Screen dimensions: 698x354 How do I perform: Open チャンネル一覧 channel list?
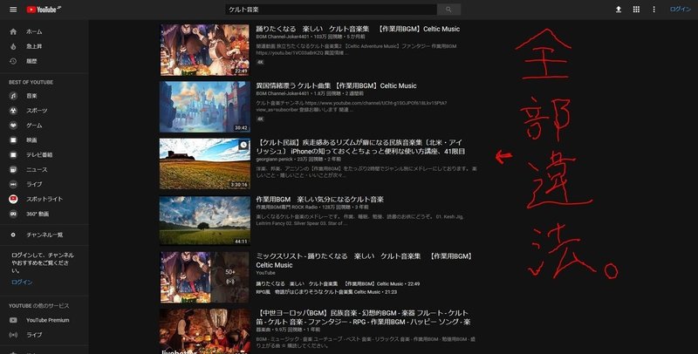click(44, 235)
